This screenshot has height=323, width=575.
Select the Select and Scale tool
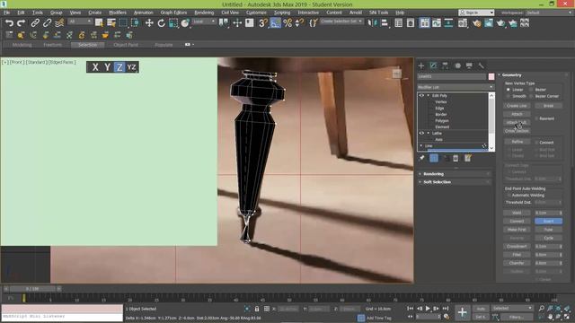173,23
